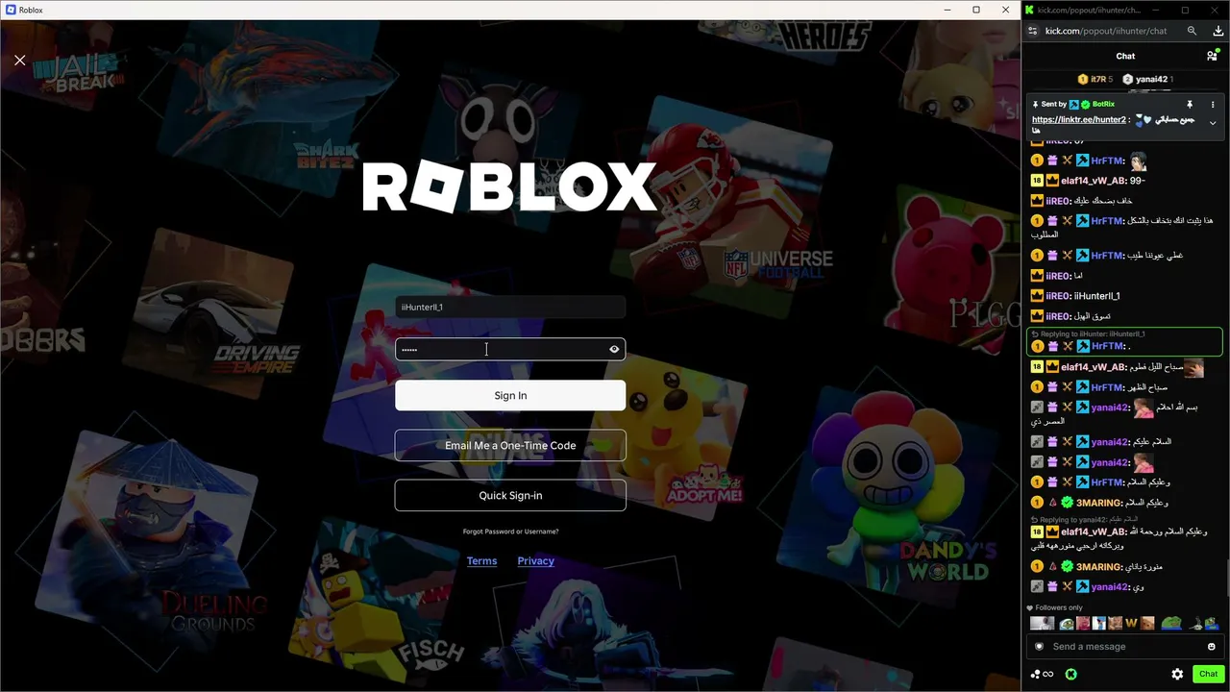This screenshot has height=692, width=1230.
Task: Click the zoom magnifier icon in Kick address bar
Action: point(1192,31)
